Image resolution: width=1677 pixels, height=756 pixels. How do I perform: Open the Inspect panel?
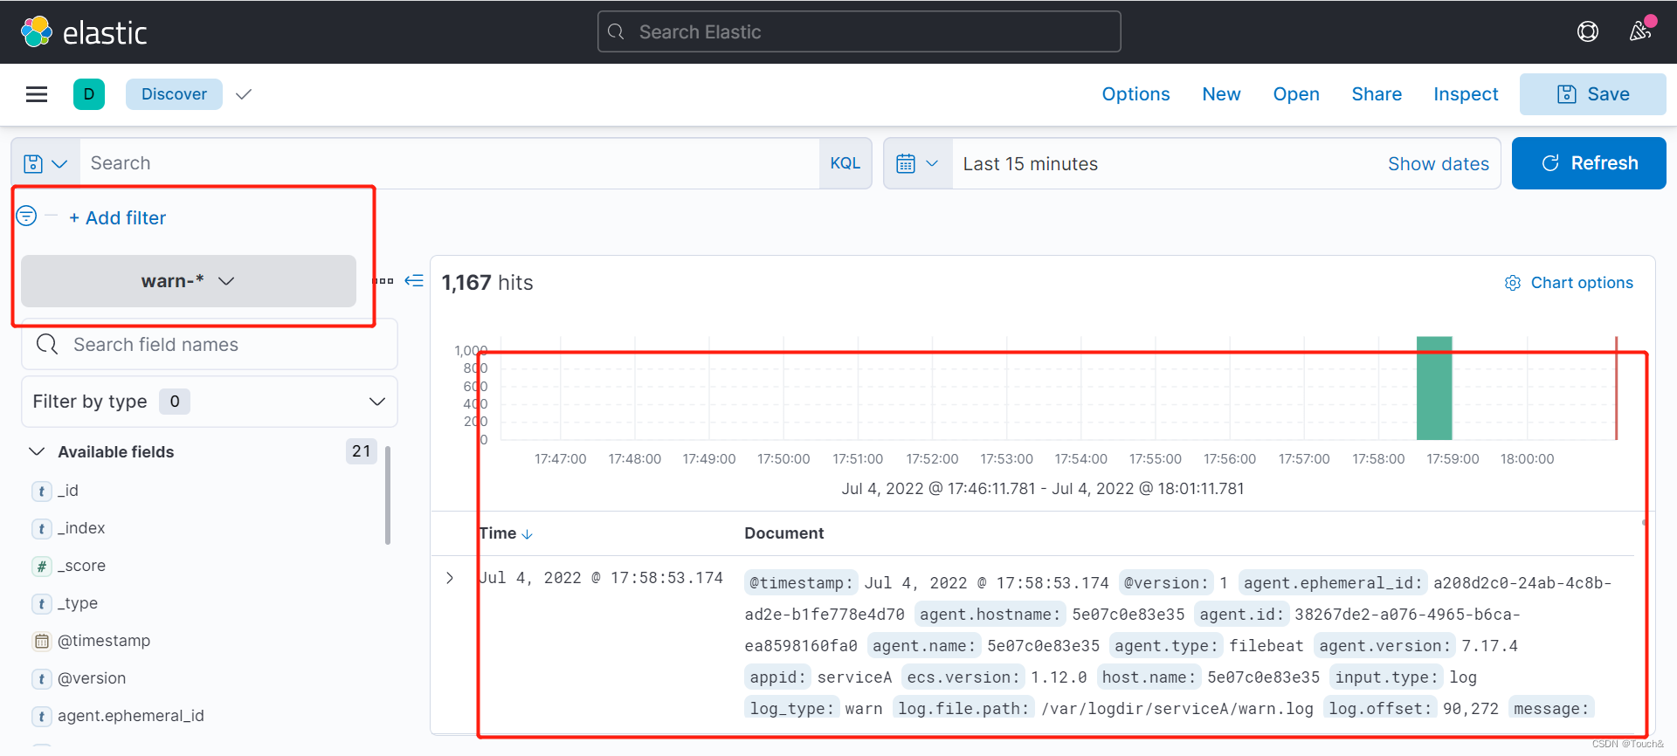1466,94
